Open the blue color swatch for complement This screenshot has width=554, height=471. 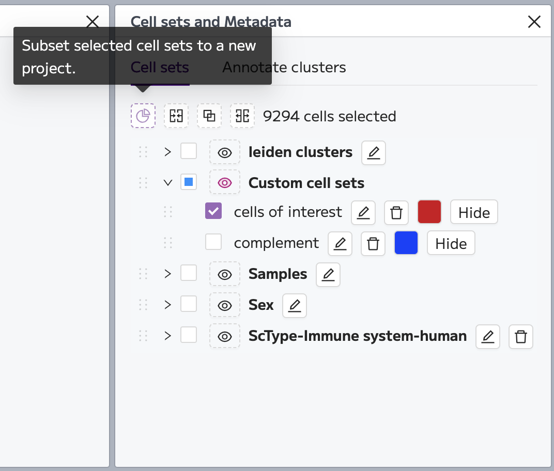(406, 243)
